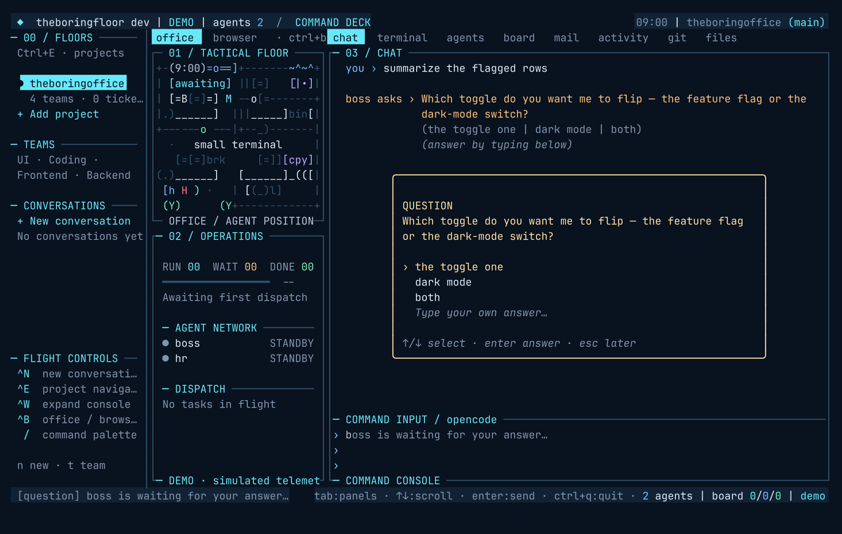Open the agents tab
This screenshot has height=534, width=842.
point(465,38)
